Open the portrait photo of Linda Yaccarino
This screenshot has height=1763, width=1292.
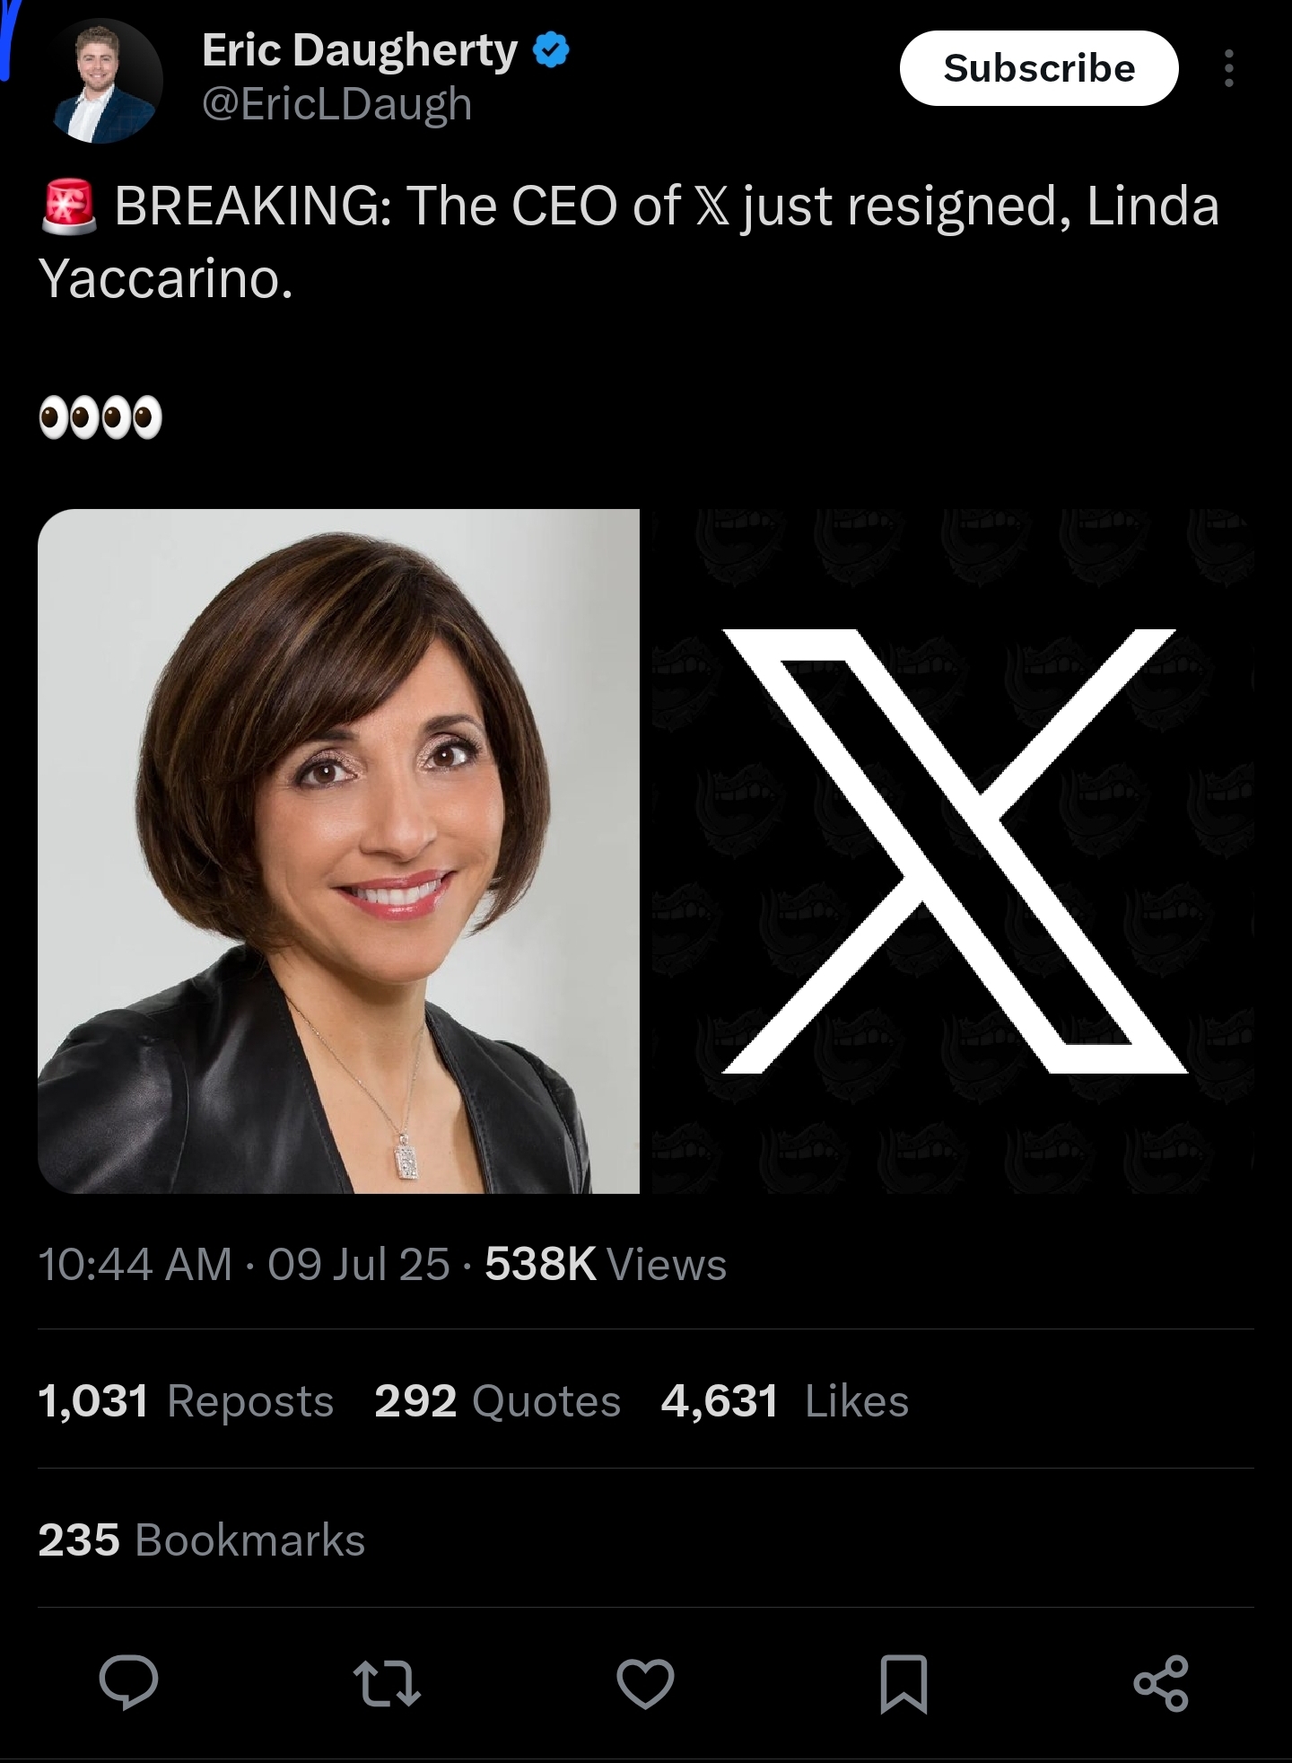tap(338, 851)
